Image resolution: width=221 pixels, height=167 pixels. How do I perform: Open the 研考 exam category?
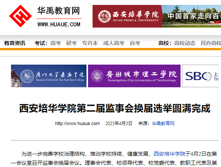tap(71, 43)
